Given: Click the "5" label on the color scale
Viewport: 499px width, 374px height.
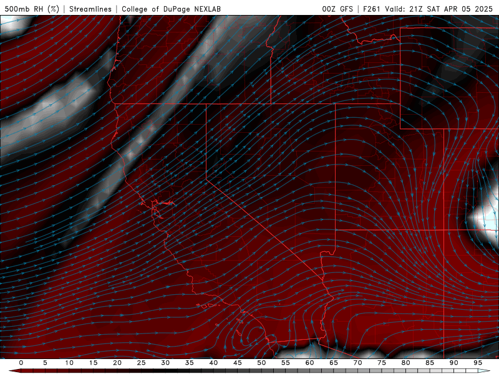Looking at the screenshot, I should pyautogui.click(x=45, y=363).
